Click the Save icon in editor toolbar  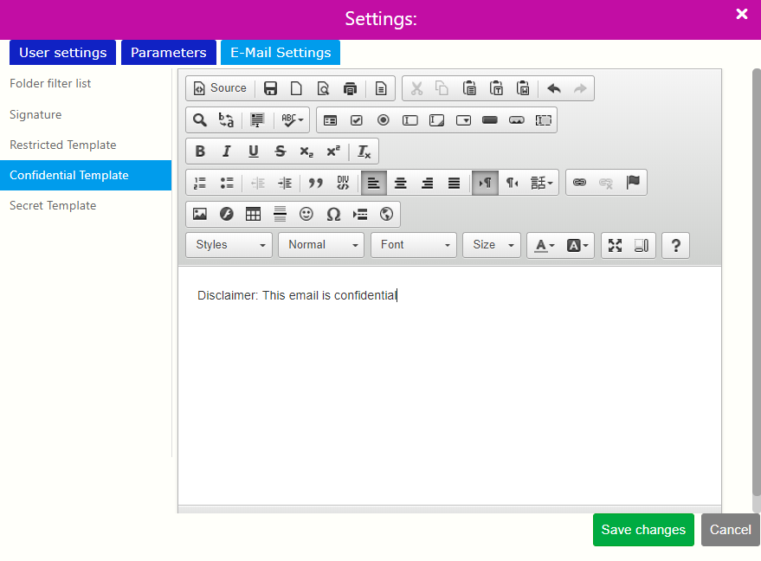270,88
